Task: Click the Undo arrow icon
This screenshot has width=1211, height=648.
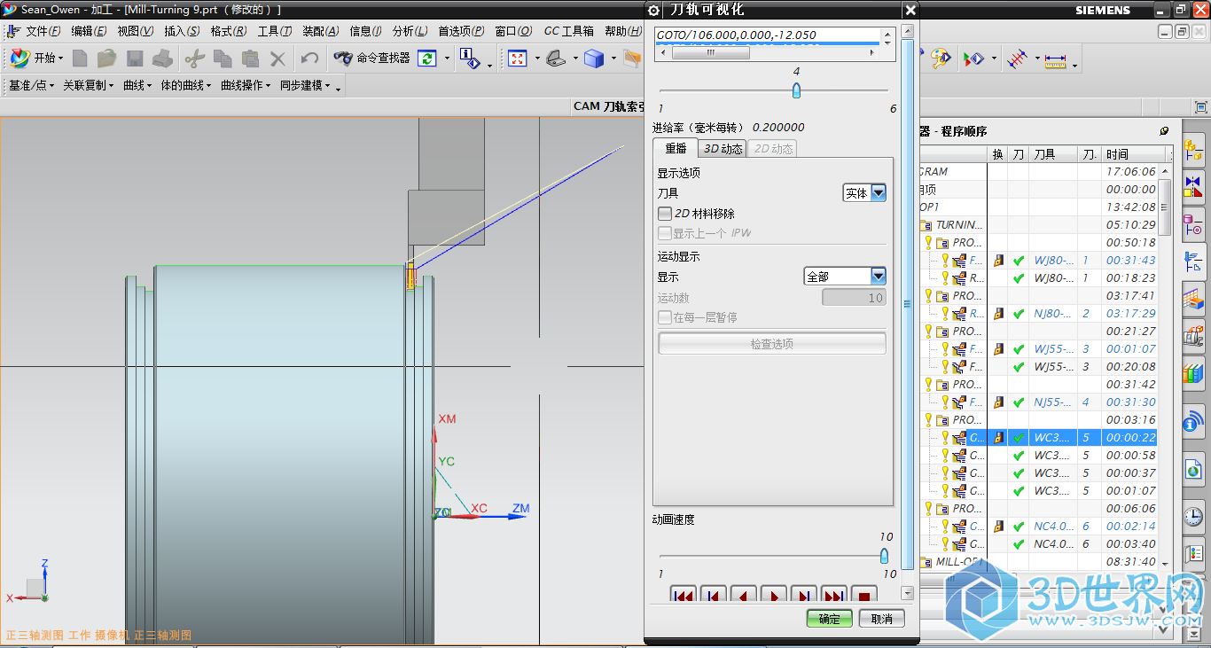Action: (309, 59)
